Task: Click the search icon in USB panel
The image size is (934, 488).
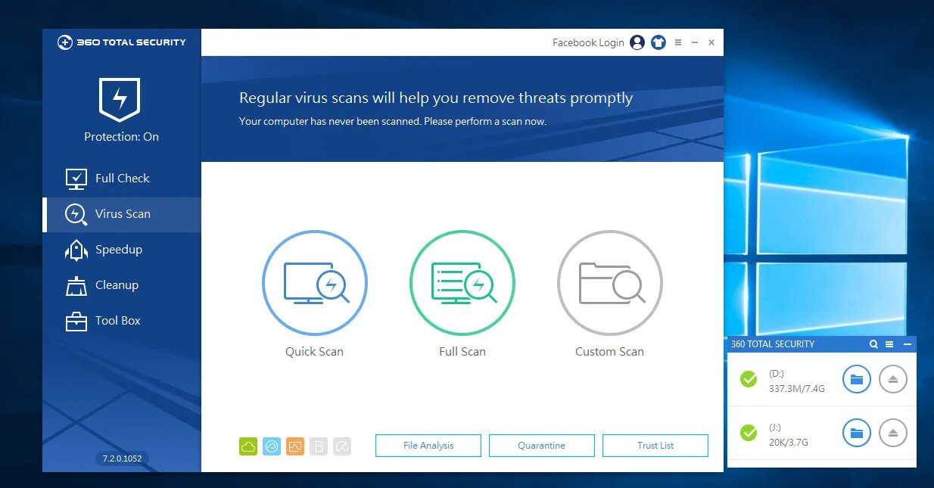Action: 873,344
